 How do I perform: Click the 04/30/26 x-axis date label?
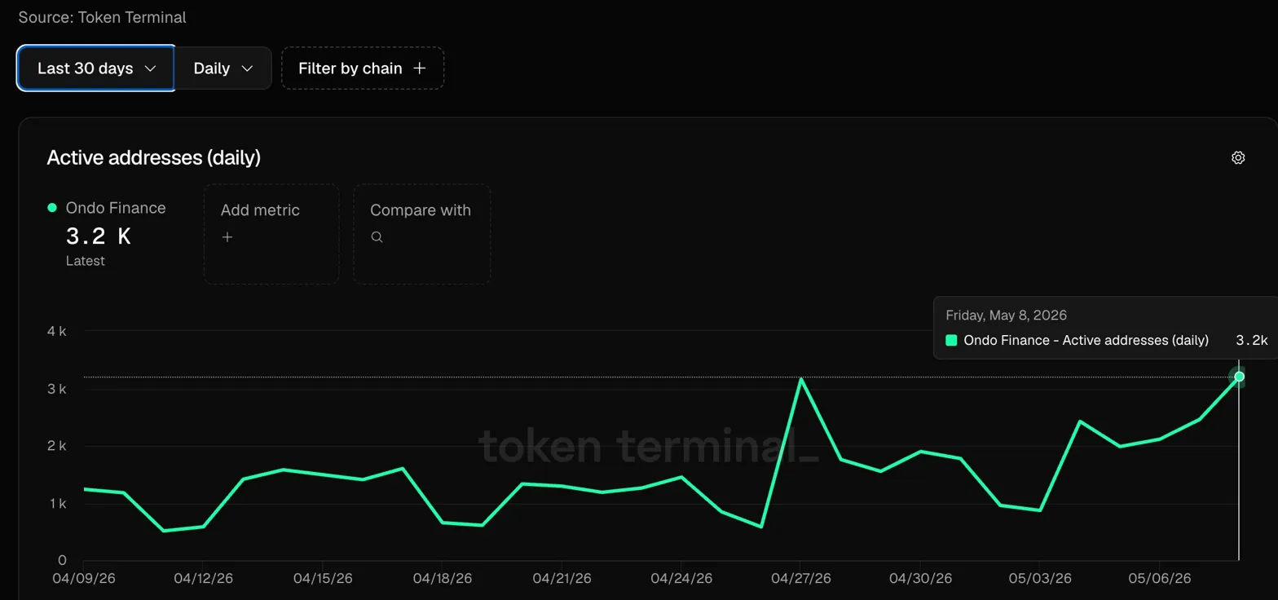pos(920,578)
